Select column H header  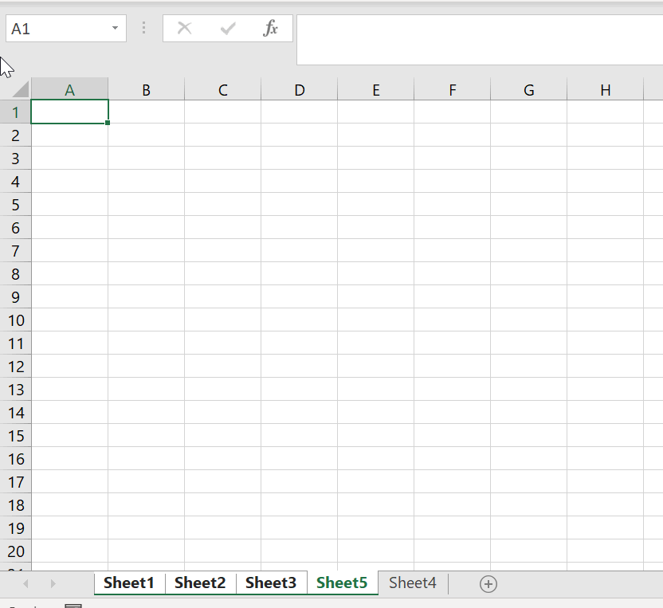pyautogui.click(x=606, y=89)
